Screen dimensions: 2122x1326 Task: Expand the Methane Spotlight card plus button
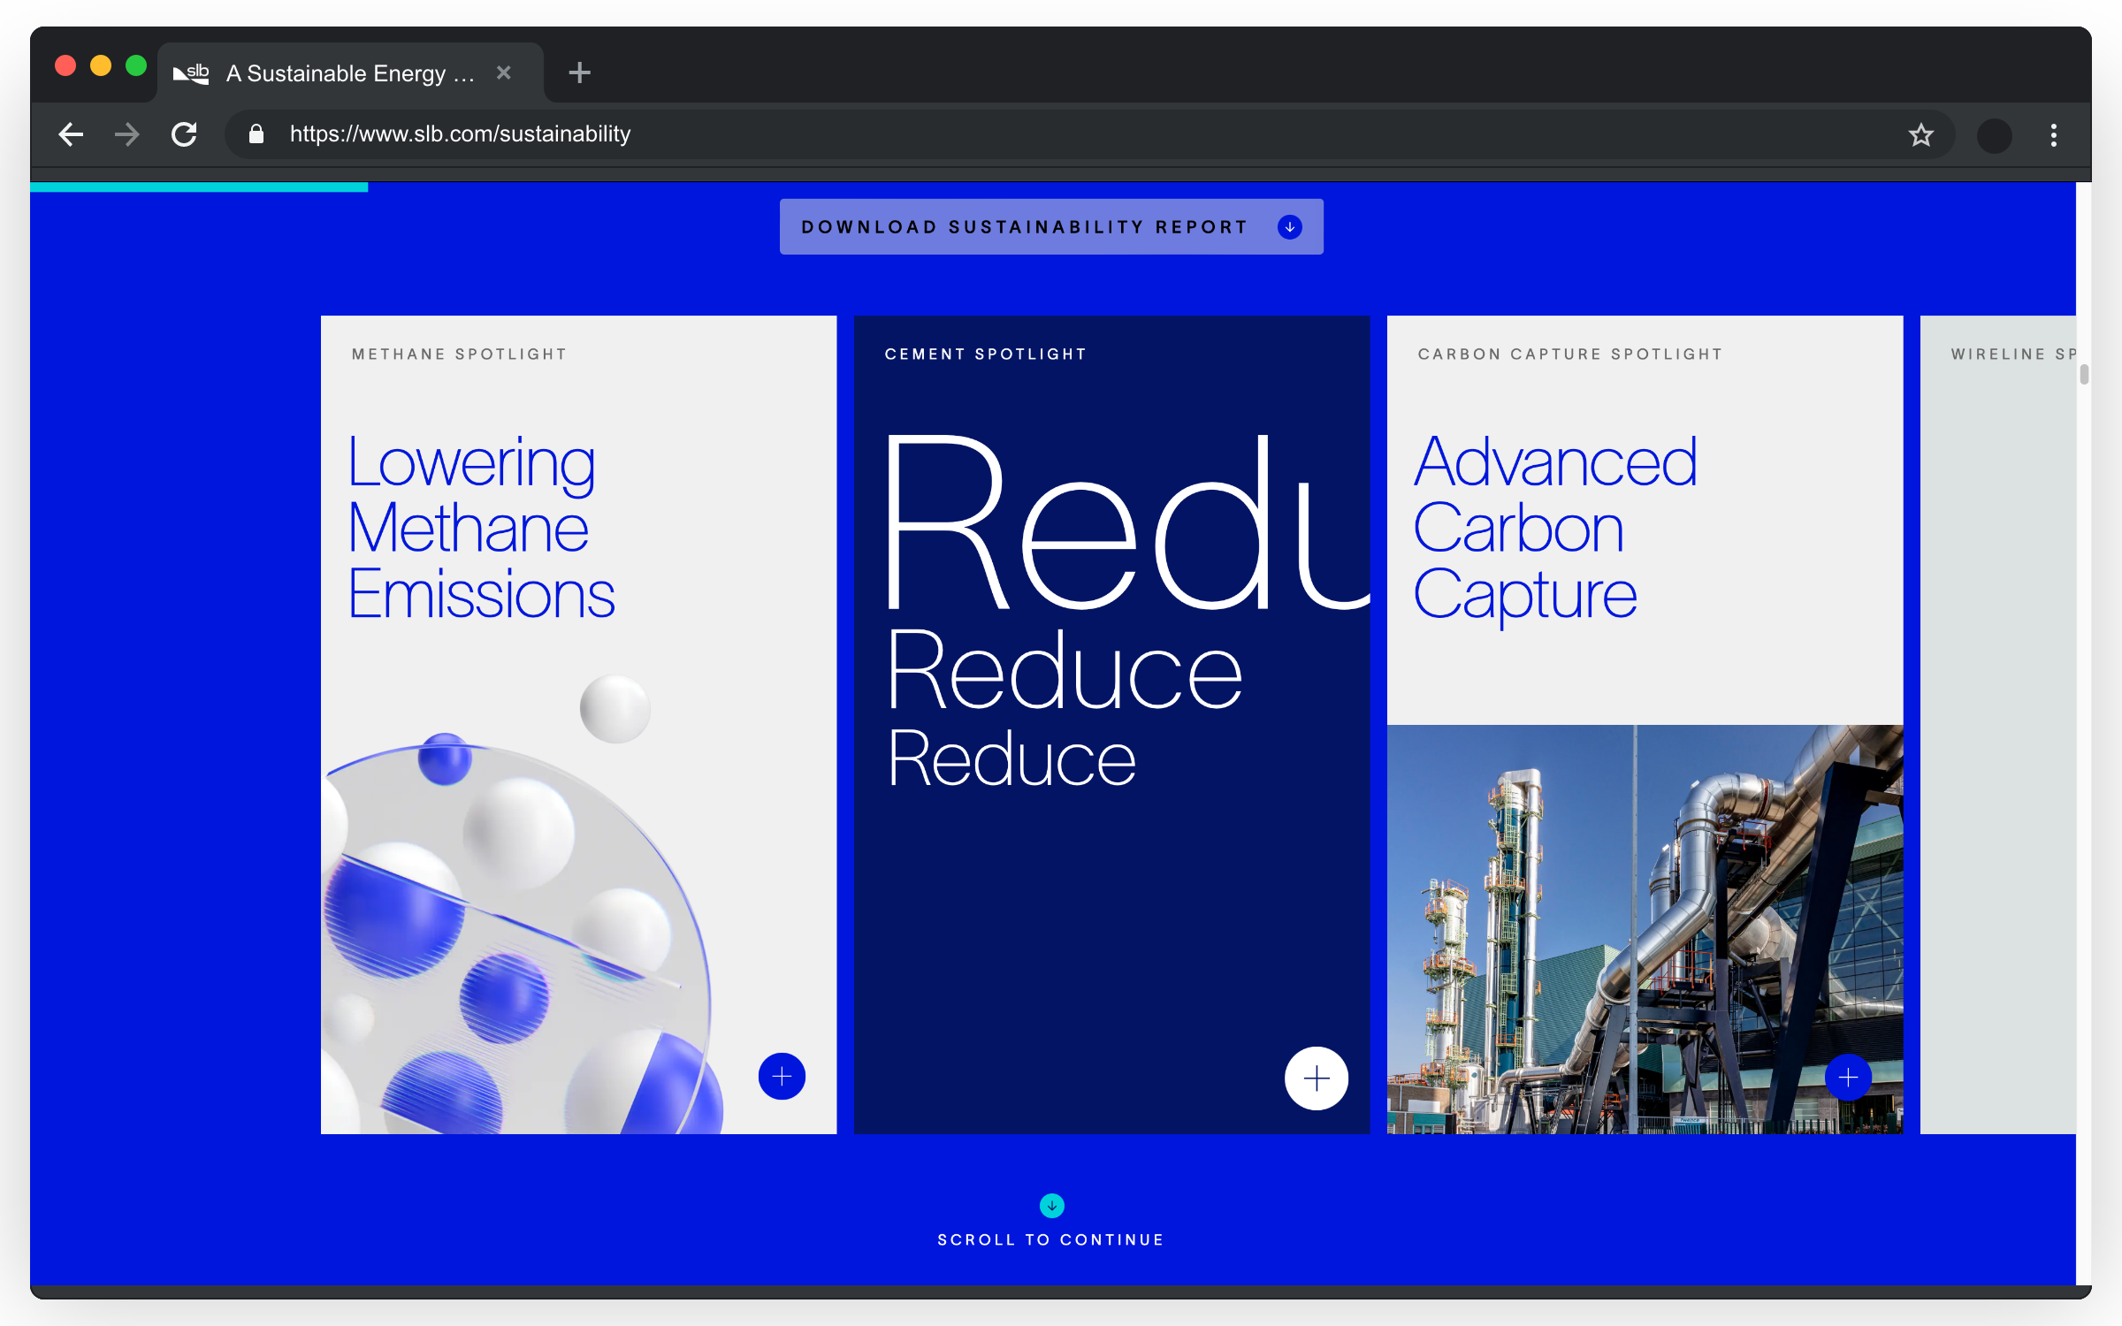[782, 1076]
